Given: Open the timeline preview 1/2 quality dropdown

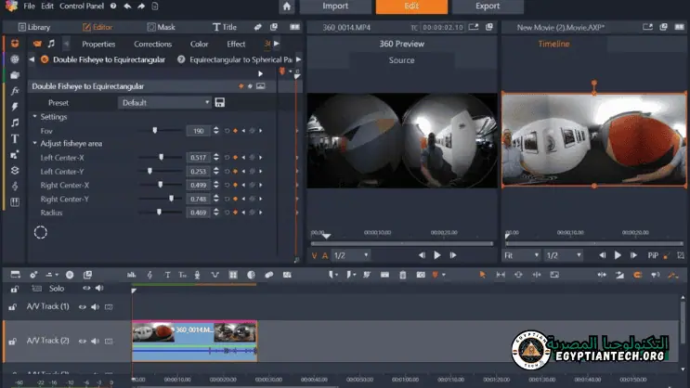Looking at the screenshot, I should tap(564, 255).
